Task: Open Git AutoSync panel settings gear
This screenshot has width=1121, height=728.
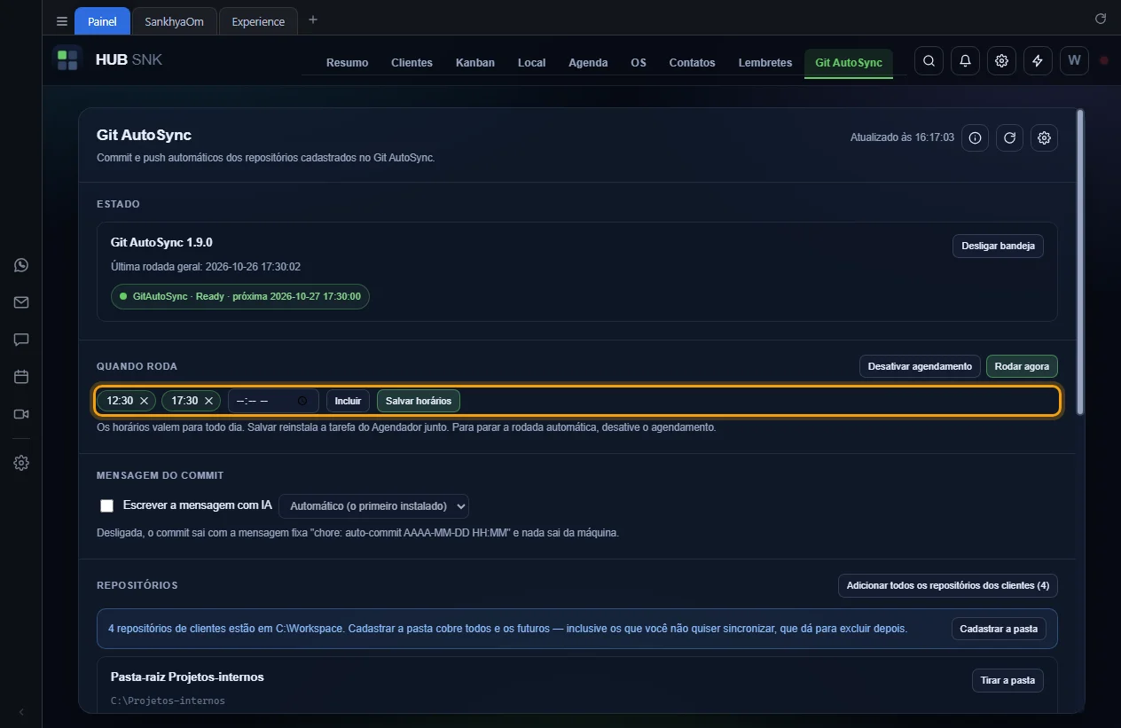Action: coord(1044,138)
